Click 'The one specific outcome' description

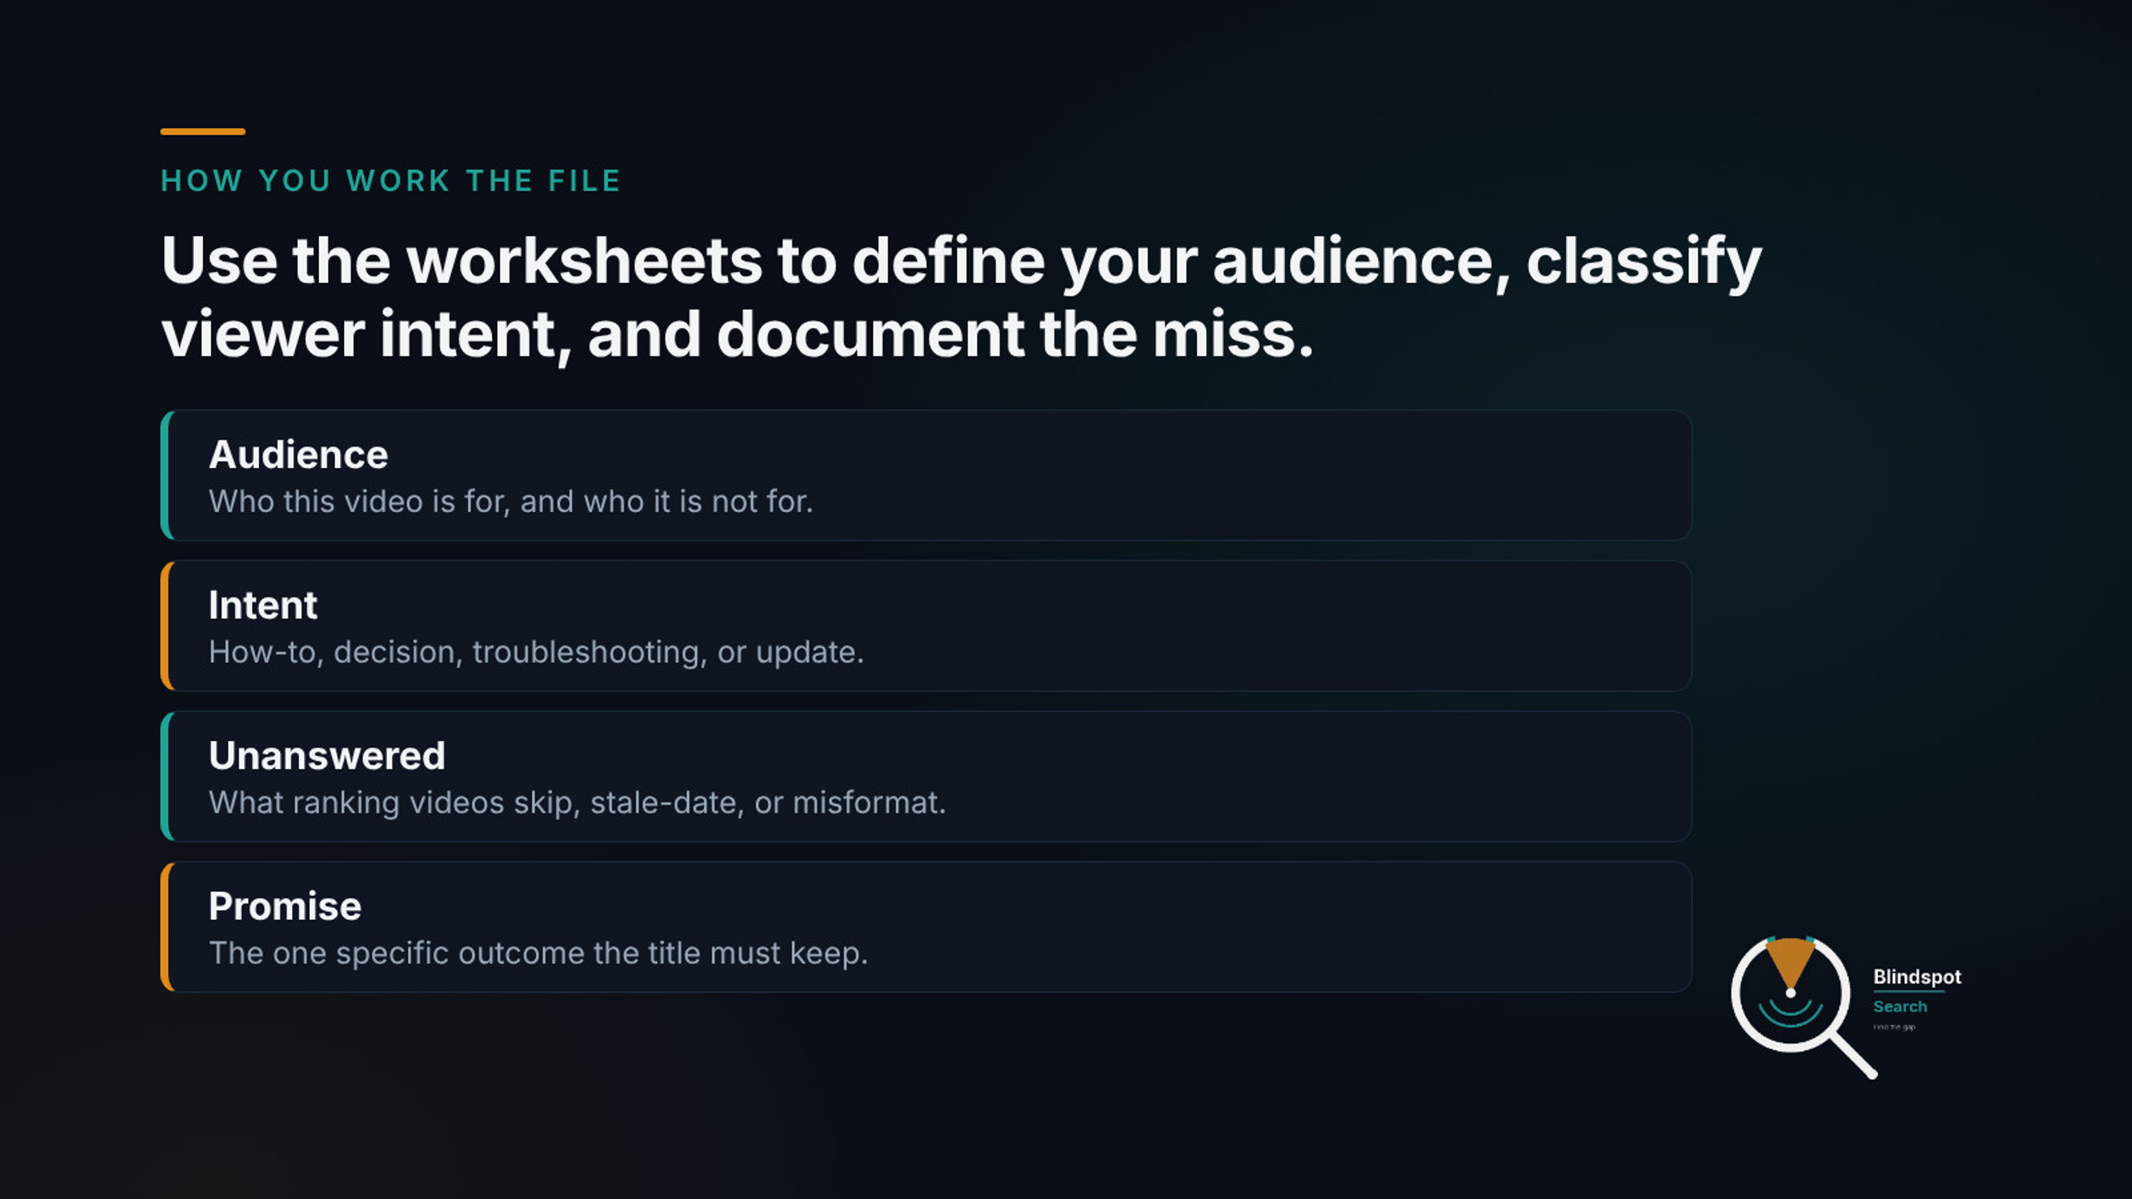coord(538,953)
